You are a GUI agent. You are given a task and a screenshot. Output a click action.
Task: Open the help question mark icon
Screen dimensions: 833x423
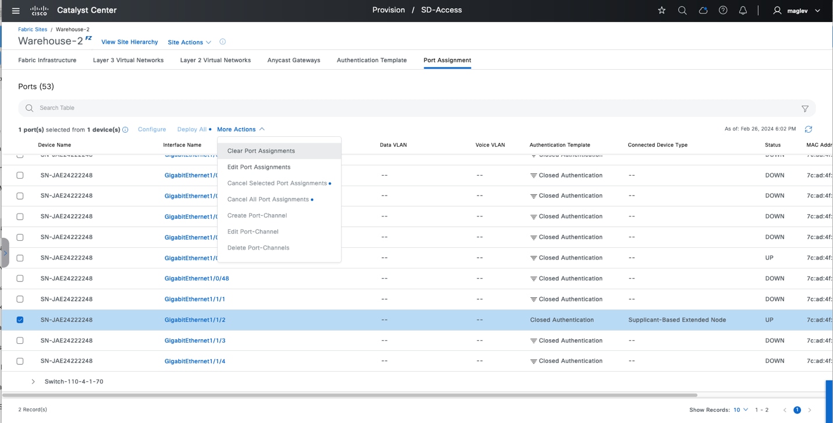[723, 10]
